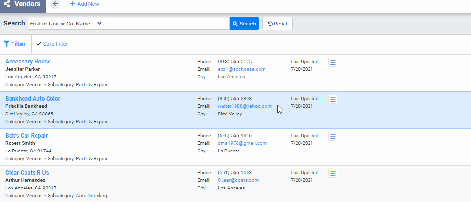Click email acc1@acchouse.com

(241, 69)
